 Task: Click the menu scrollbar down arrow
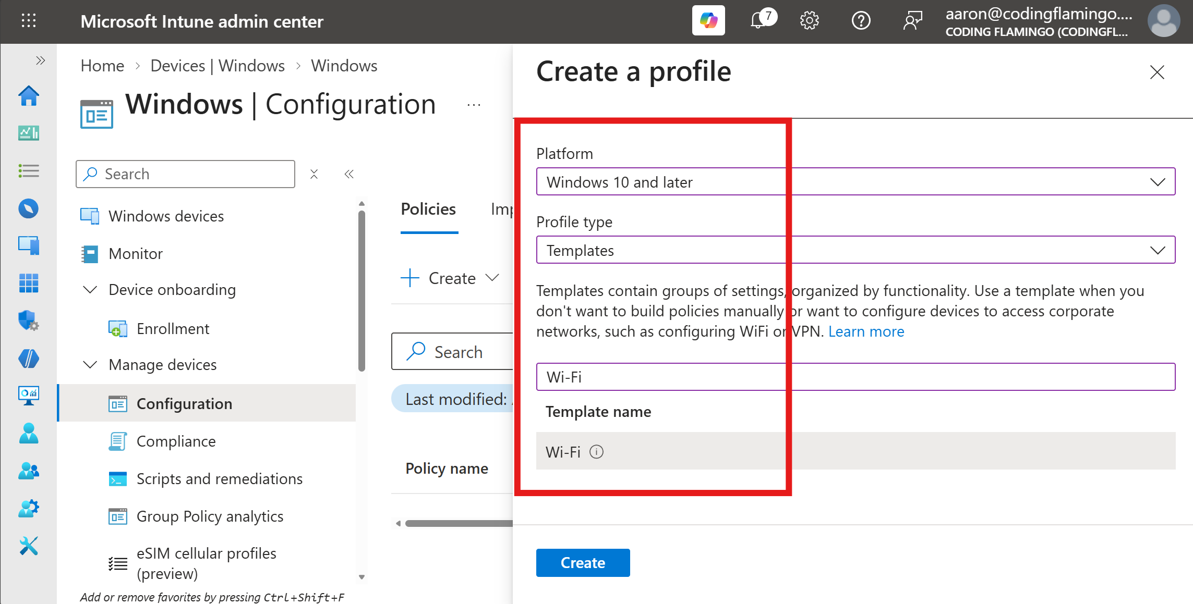[361, 577]
